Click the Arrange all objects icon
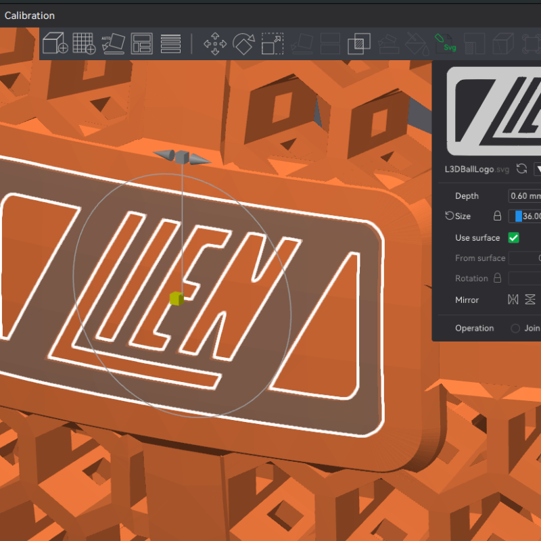 coord(141,44)
